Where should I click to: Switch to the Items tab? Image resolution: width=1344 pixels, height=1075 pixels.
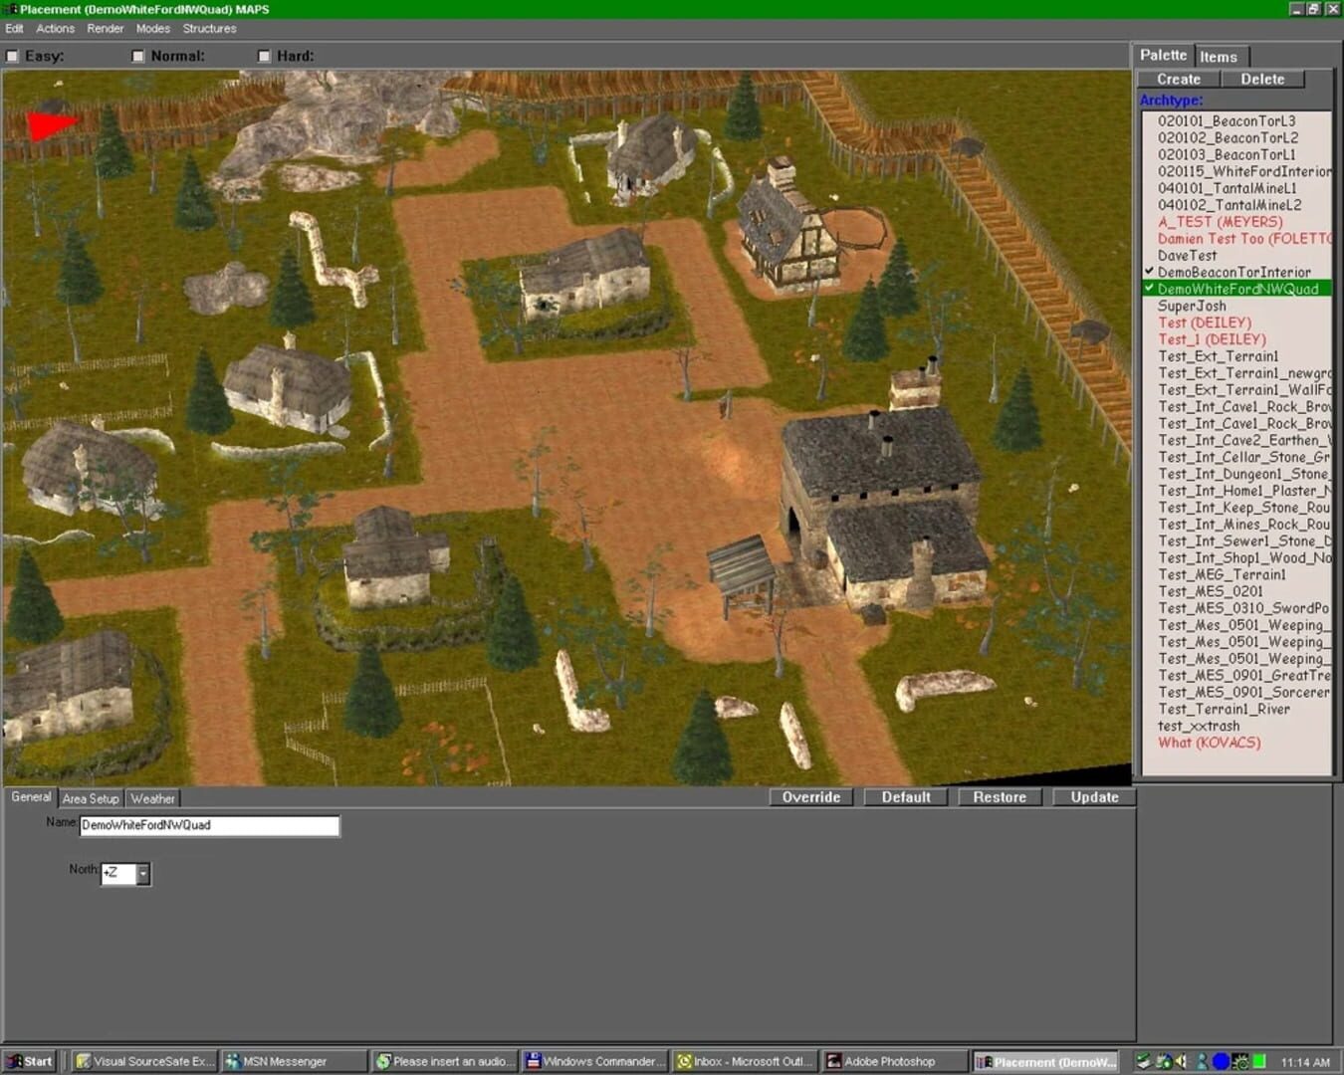pos(1220,56)
